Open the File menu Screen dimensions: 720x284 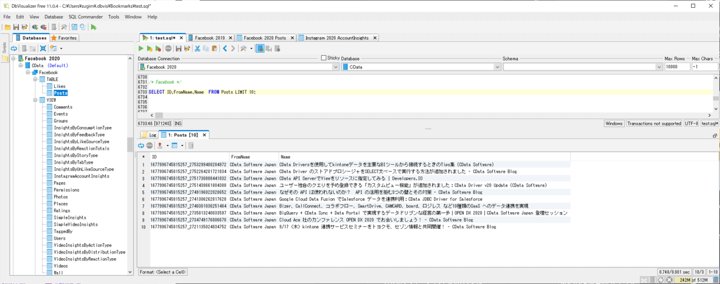click(x=7, y=17)
